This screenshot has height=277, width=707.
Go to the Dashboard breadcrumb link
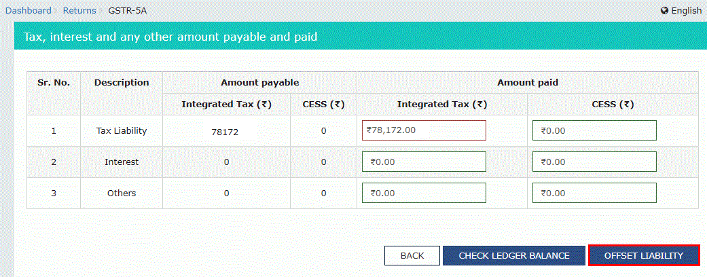click(28, 10)
